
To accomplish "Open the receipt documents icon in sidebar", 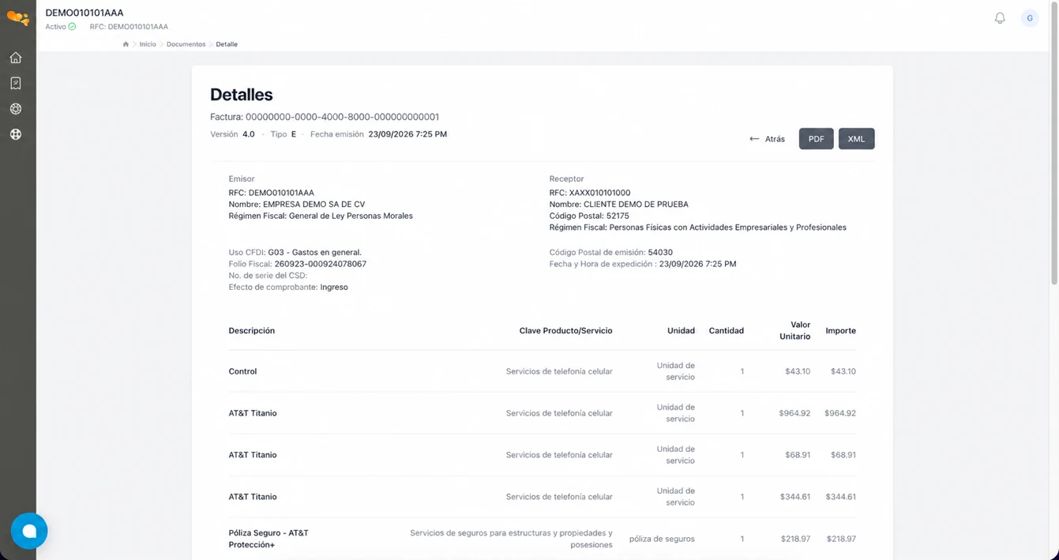I will click(16, 83).
